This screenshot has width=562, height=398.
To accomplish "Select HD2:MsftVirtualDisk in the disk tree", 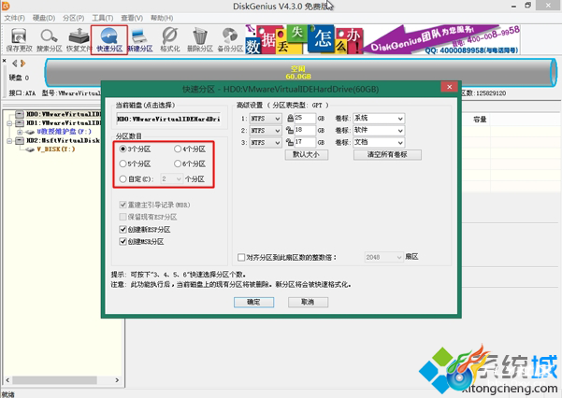I will pos(63,141).
